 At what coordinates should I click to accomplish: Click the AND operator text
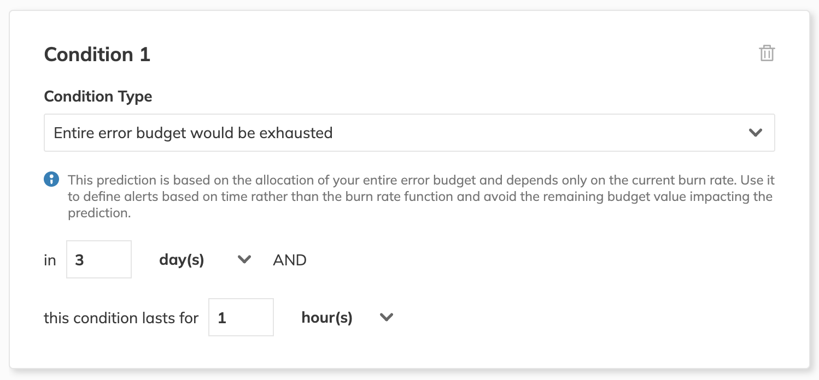(290, 260)
